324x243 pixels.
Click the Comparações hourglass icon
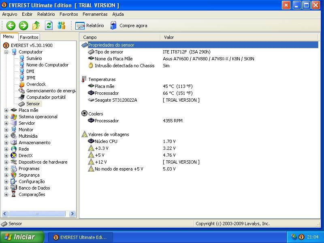coord(14,194)
